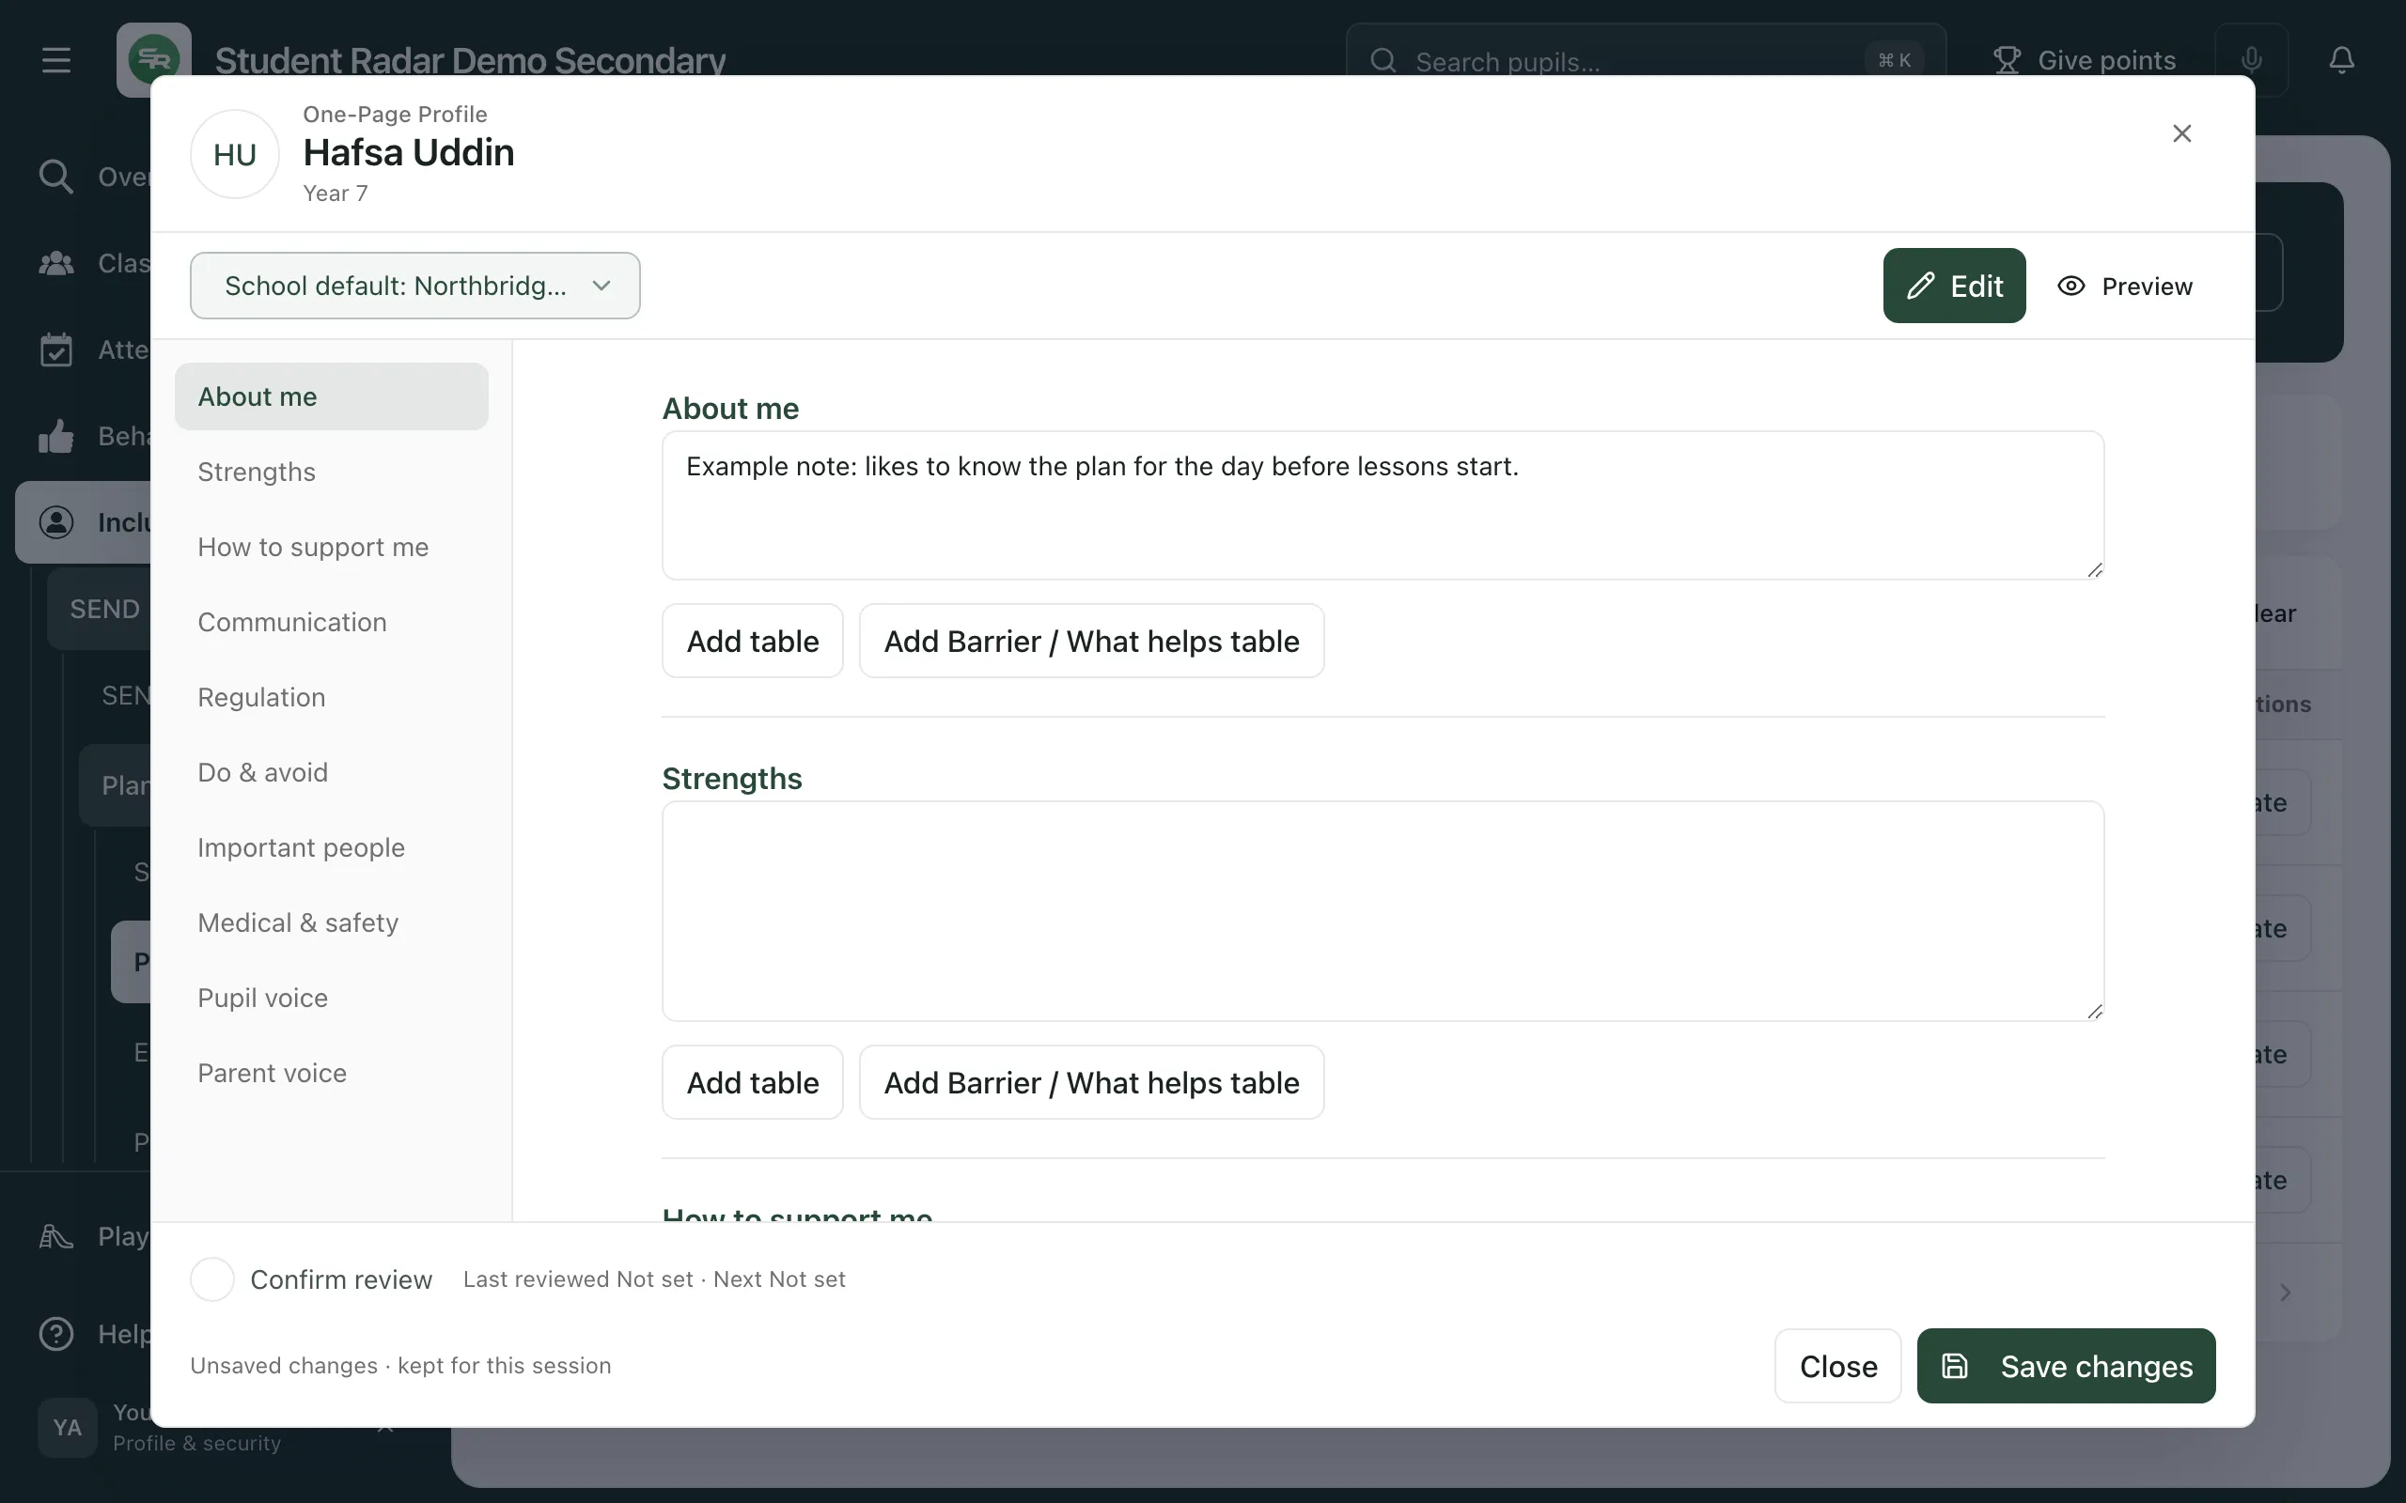Add Barrier / What helps table under Strengths

[1092, 1082]
